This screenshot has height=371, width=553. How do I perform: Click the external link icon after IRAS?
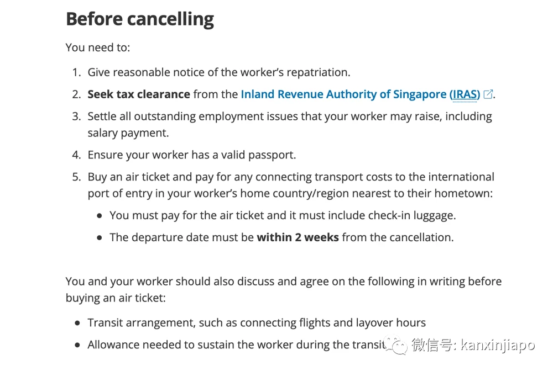(488, 94)
